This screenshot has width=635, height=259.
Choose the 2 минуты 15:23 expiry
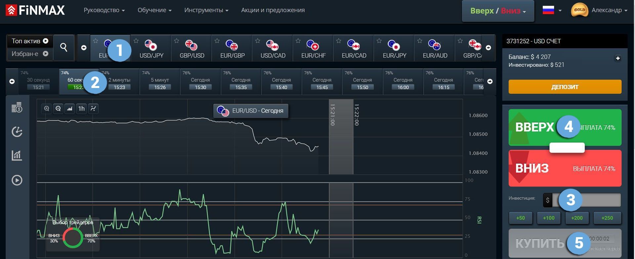point(119,81)
